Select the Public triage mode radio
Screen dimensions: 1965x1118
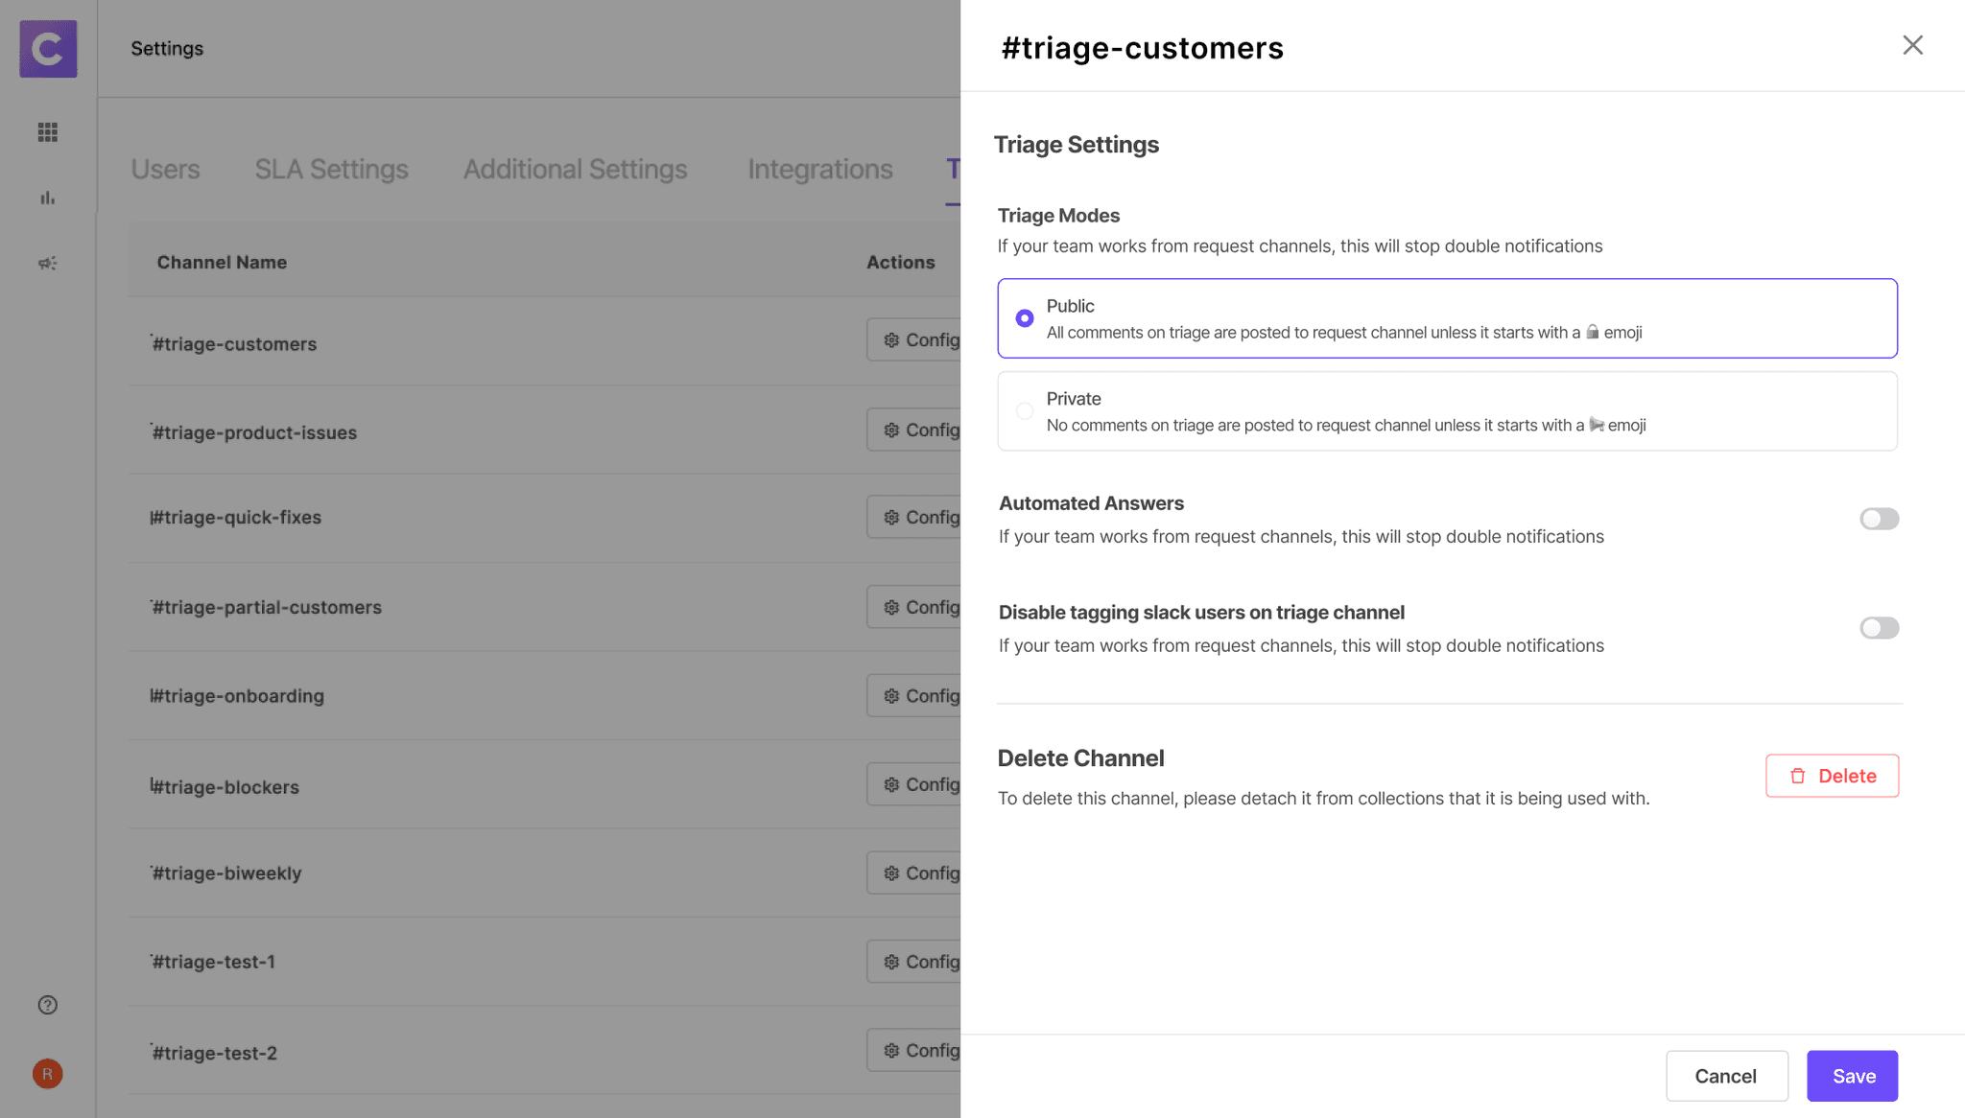pos(1025,318)
